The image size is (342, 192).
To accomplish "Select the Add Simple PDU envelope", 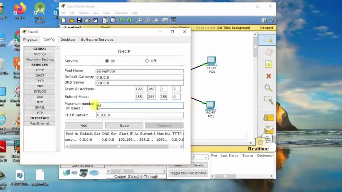I will click(x=268, y=118).
